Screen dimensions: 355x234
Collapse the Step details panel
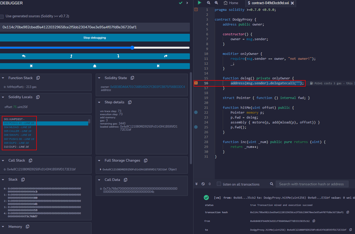tap(99, 102)
